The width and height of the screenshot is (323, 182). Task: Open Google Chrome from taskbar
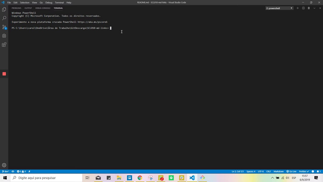(140, 178)
